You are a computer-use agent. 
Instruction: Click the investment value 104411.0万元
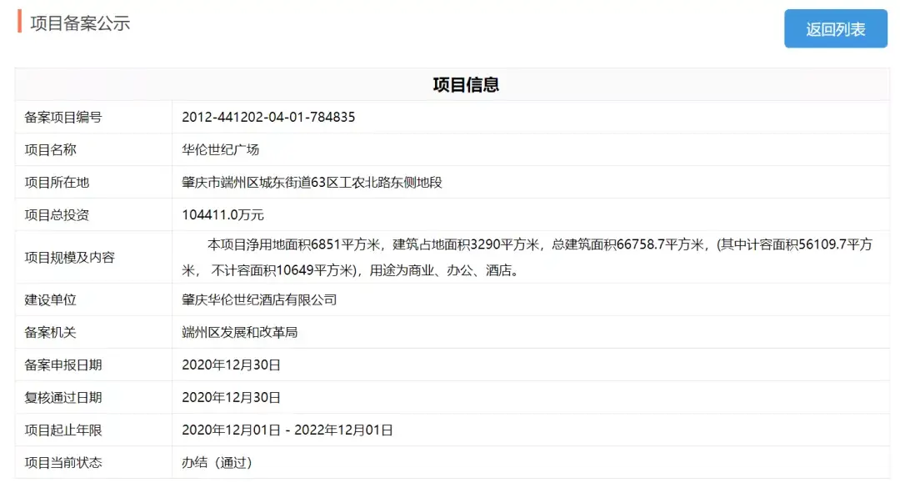pyautogui.click(x=222, y=215)
